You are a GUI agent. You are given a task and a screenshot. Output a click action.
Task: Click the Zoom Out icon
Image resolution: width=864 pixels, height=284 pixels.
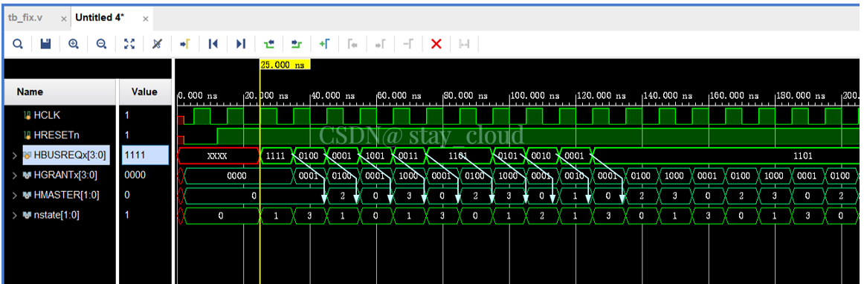tap(101, 44)
